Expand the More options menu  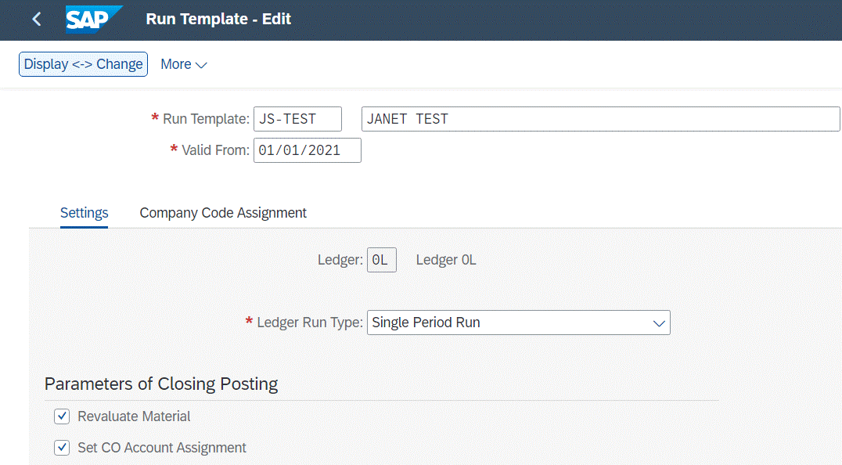(184, 64)
